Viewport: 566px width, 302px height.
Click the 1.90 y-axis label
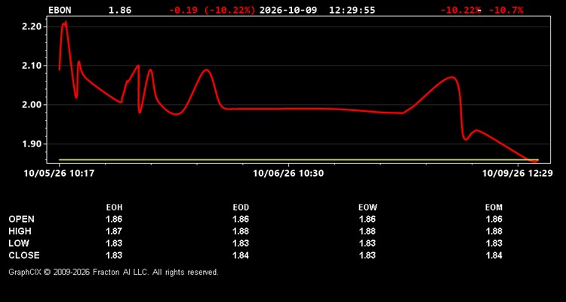(x=32, y=143)
